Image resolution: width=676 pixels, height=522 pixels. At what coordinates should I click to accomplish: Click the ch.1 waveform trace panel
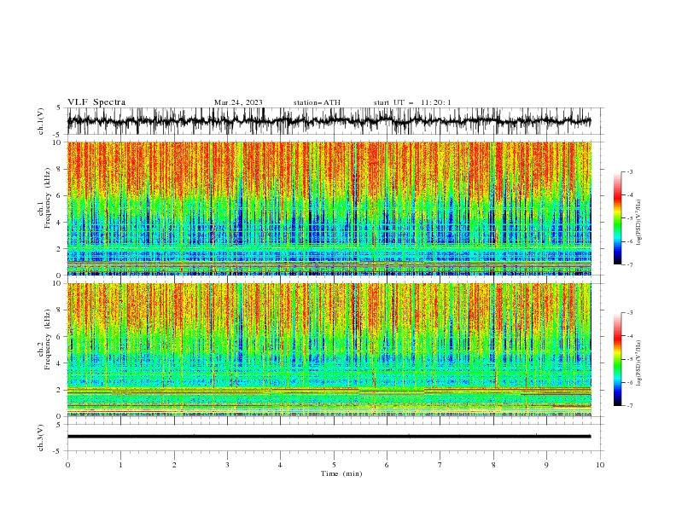point(335,121)
